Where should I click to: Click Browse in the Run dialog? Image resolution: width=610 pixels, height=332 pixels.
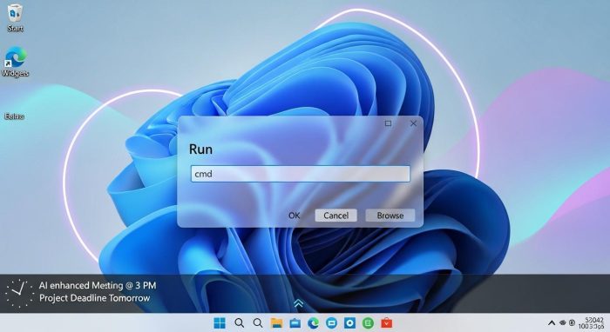point(390,216)
